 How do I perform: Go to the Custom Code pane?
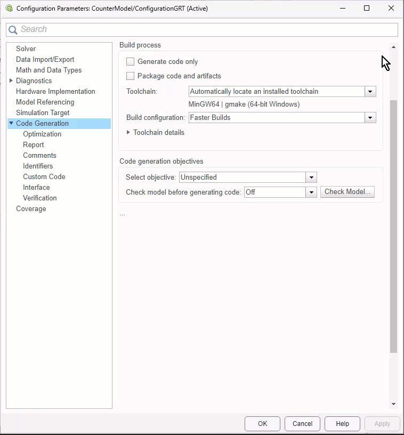pyautogui.click(x=44, y=177)
